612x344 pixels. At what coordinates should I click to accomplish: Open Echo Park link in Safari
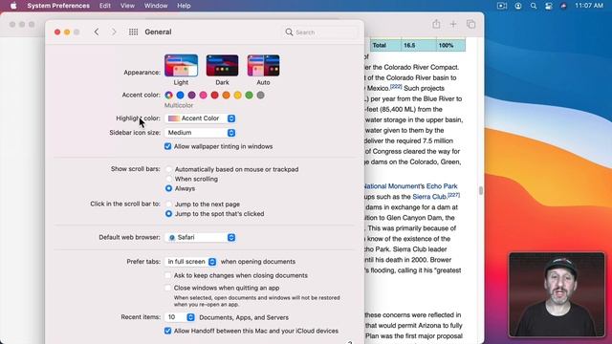[x=442, y=186]
